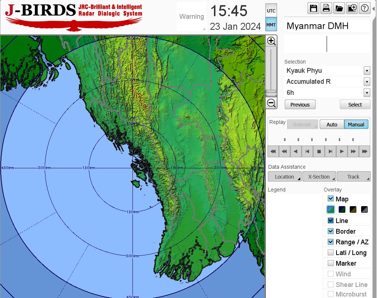
Task: Expand the 6h duration dropdown
Action: pyautogui.click(x=367, y=93)
